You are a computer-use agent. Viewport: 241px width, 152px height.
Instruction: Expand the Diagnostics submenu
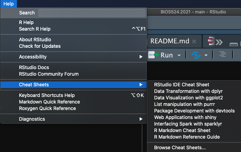pos(73,119)
